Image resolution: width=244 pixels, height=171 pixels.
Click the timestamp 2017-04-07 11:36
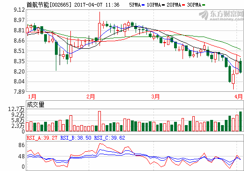97,5
